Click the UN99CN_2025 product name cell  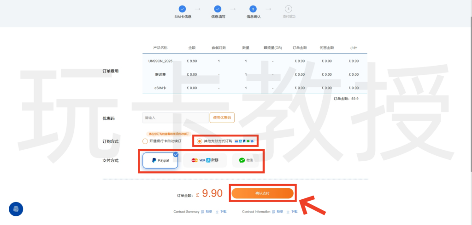(160, 61)
